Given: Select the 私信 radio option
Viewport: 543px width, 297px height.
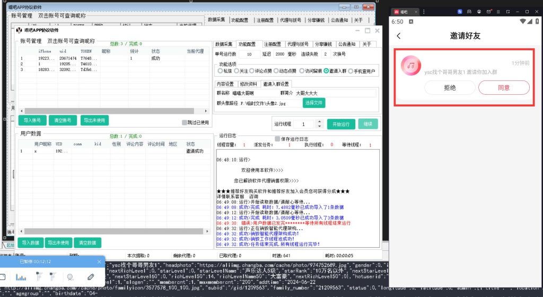Looking at the screenshot, I should click(220, 71).
